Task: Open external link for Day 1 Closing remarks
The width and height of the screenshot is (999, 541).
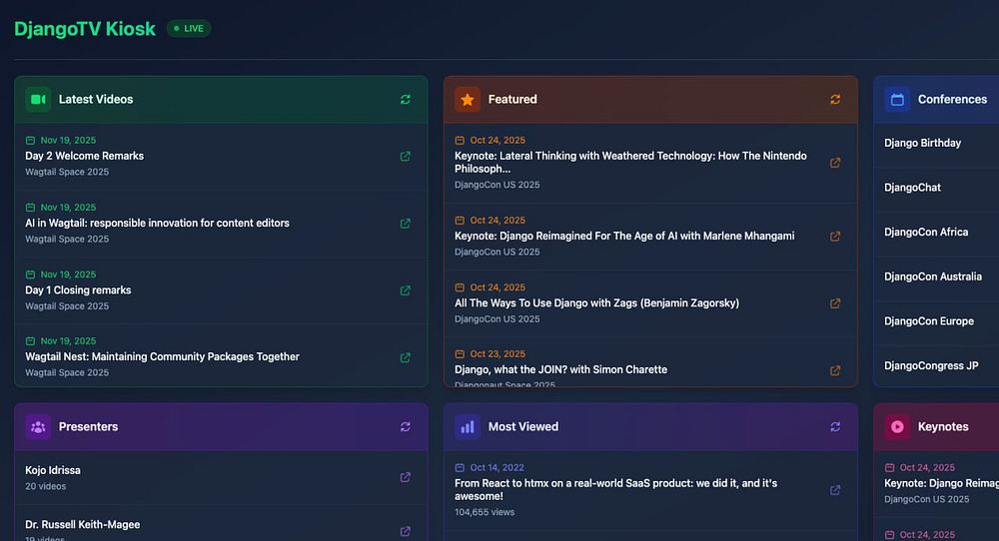Action: click(405, 290)
